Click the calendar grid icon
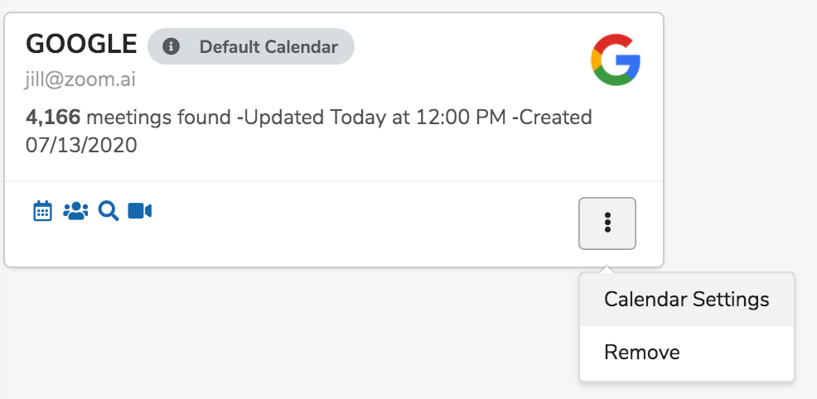This screenshot has width=817, height=399. pyautogui.click(x=42, y=211)
